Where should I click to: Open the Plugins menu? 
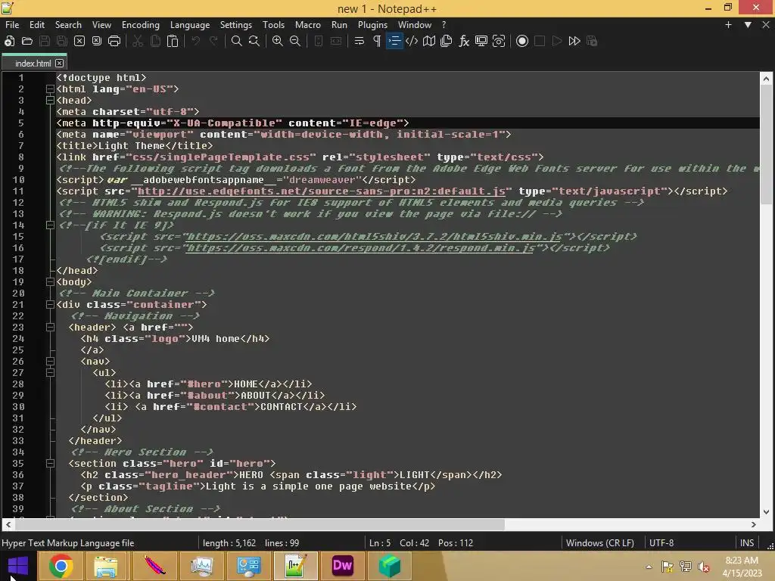coord(372,25)
